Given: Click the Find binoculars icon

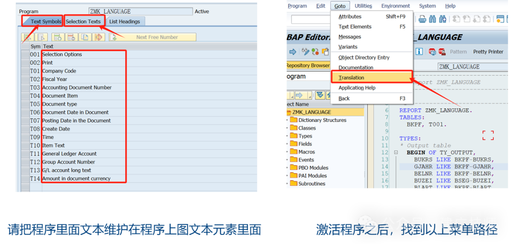Looking at the screenshot, I should (x=433, y=19).
